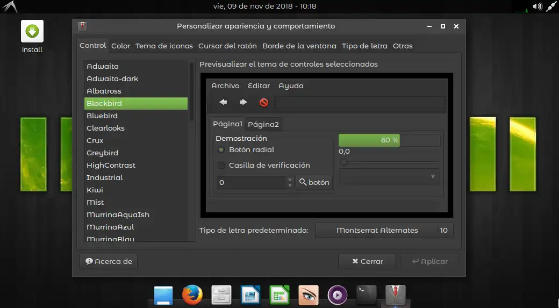Select the Adwaita theme
559x308 pixels.
point(136,66)
